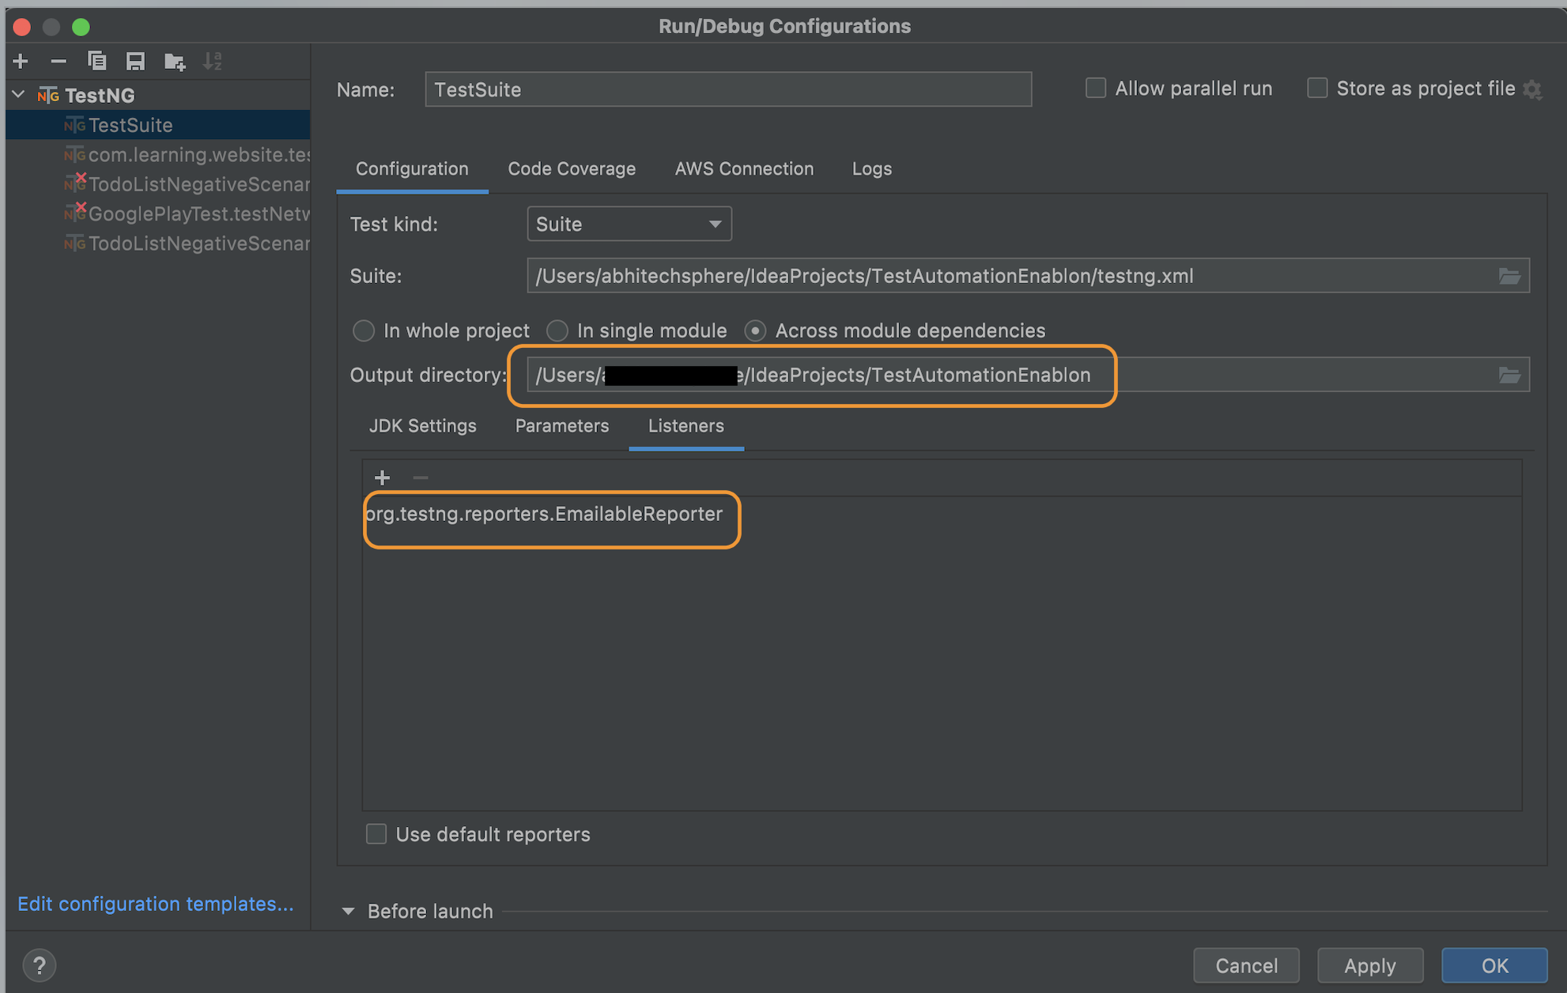Viewport: 1567px width, 993px height.
Task: Switch to the Logs tab
Action: coord(872,168)
